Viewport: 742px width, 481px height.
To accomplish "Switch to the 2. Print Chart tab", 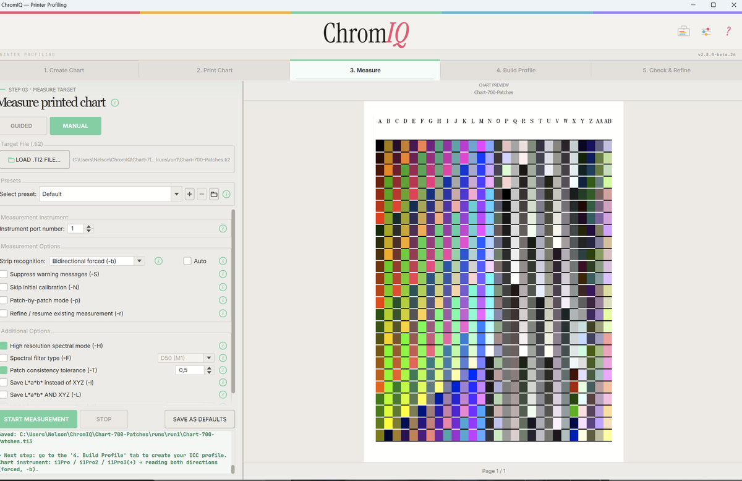I will pos(215,70).
